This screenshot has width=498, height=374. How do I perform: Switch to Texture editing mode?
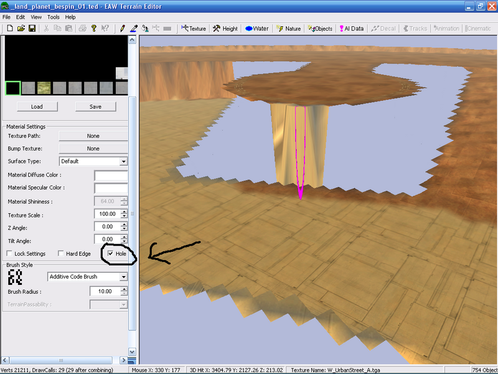194,28
